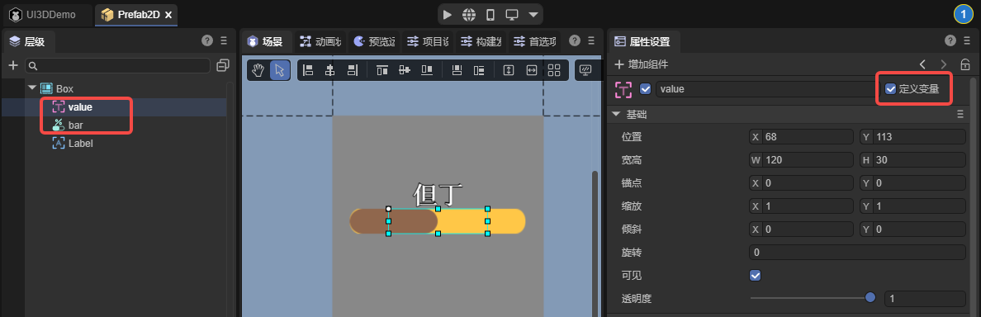Open the run options dropdown arrow
Viewport: 981px width, 317px height.
click(x=533, y=14)
